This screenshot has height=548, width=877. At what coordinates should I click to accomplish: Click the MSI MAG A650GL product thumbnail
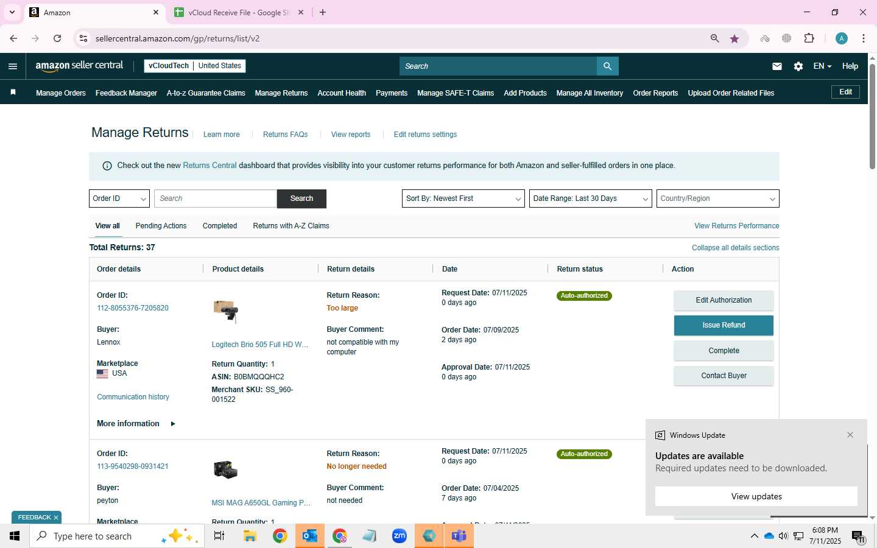click(x=225, y=469)
